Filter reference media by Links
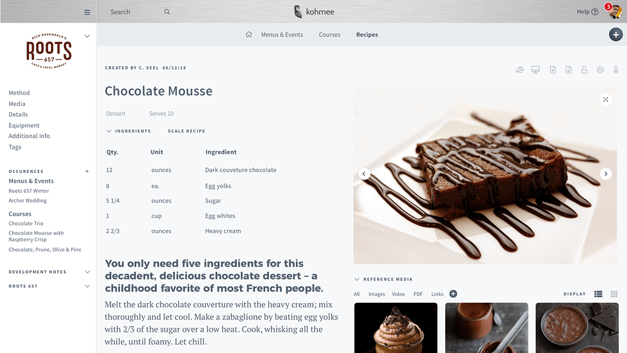The height and width of the screenshot is (353, 627). tap(437, 294)
